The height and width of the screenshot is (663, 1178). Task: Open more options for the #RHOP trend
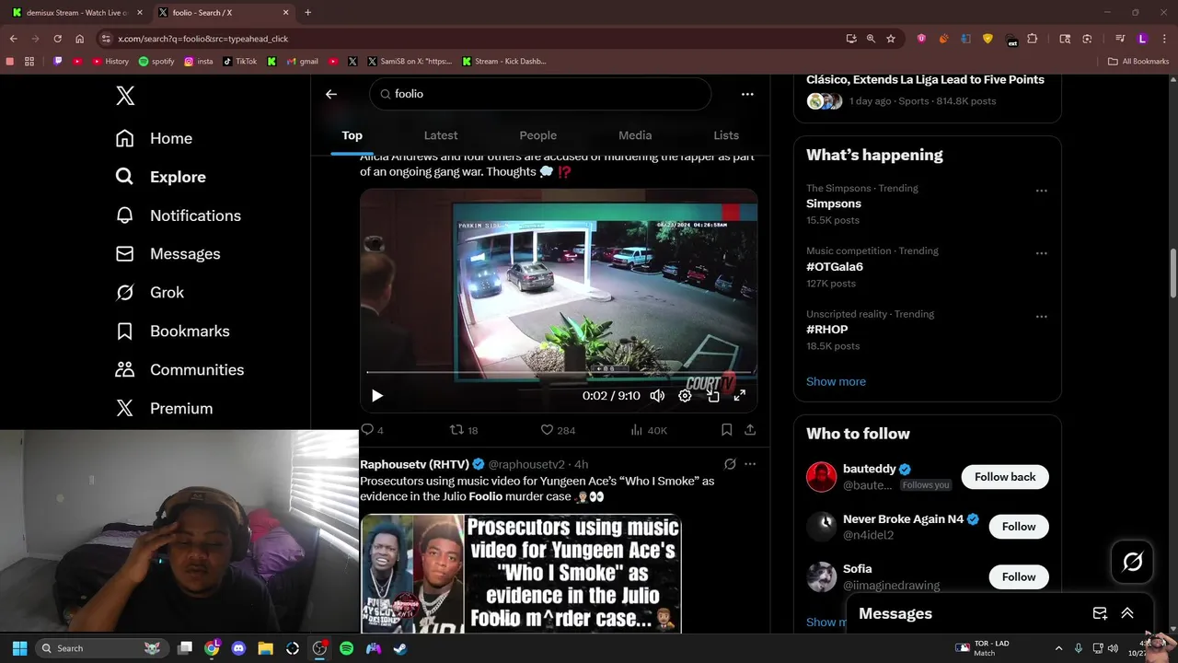(1041, 317)
